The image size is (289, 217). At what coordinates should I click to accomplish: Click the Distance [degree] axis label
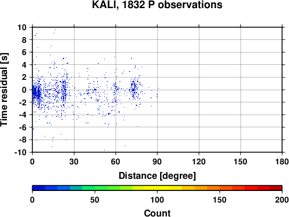[157, 176]
